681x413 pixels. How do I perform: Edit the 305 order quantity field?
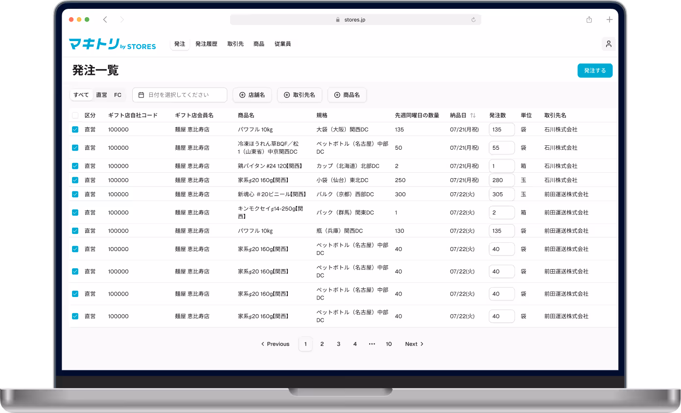click(x=502, y=194)
